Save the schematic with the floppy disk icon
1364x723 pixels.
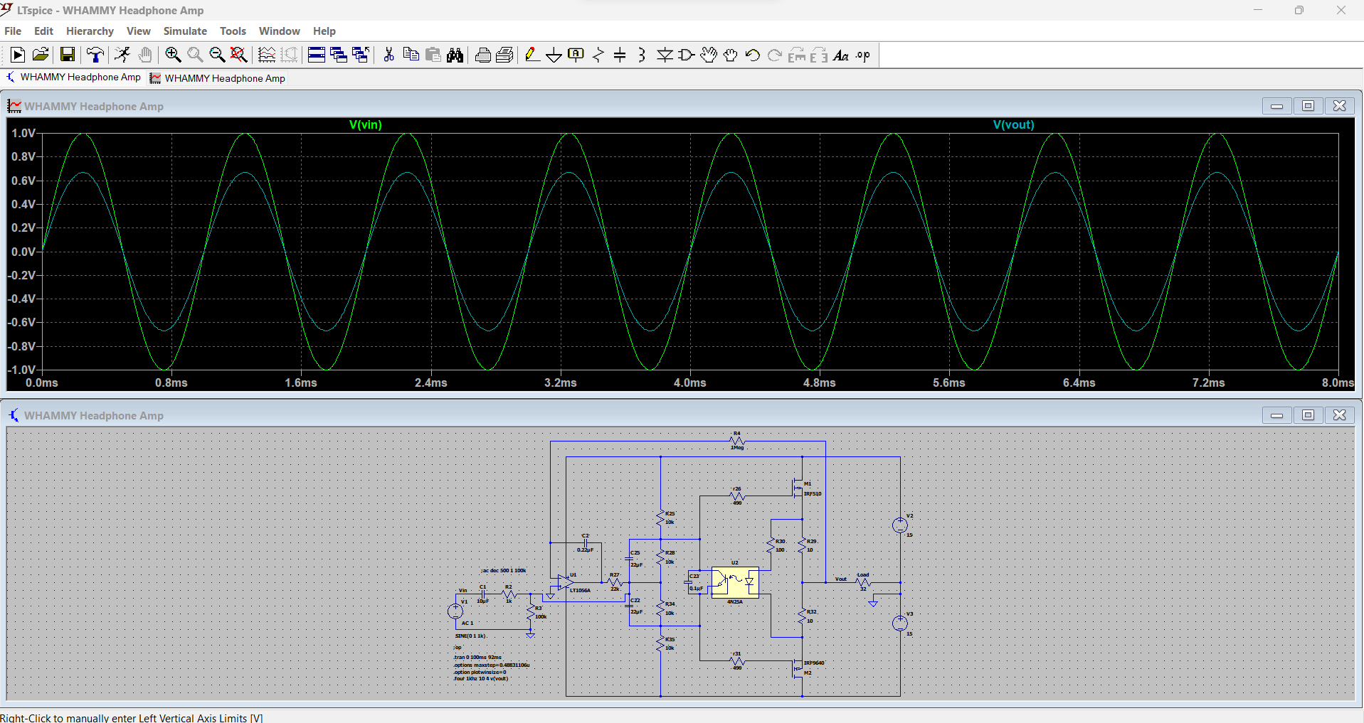68,55
